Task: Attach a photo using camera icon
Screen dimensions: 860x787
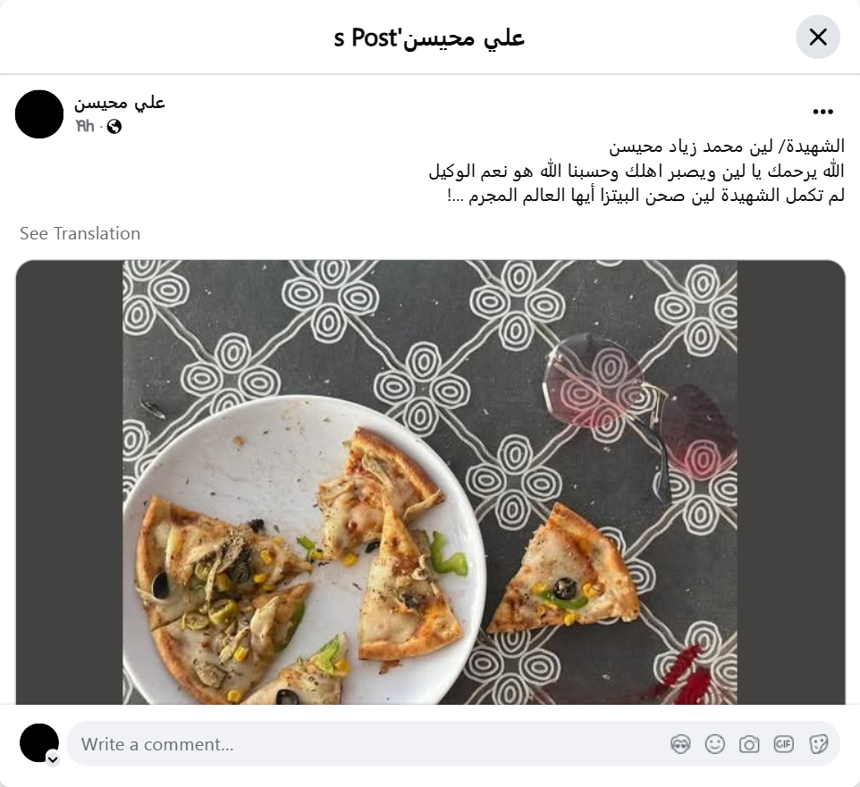Action: coord(749,744)
